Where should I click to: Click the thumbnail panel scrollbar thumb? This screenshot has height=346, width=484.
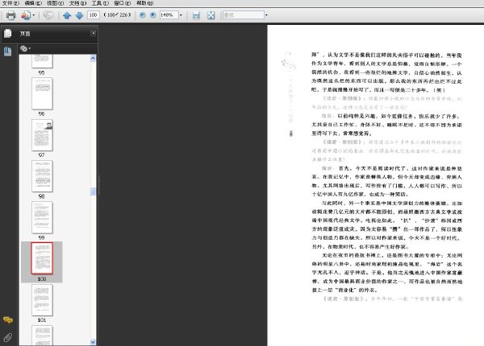tap(93, 192)
